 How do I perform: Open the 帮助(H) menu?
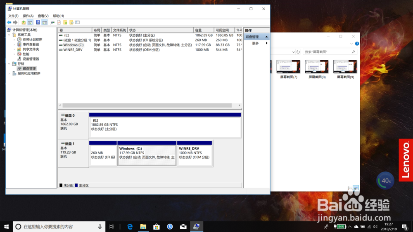(58, 16)
